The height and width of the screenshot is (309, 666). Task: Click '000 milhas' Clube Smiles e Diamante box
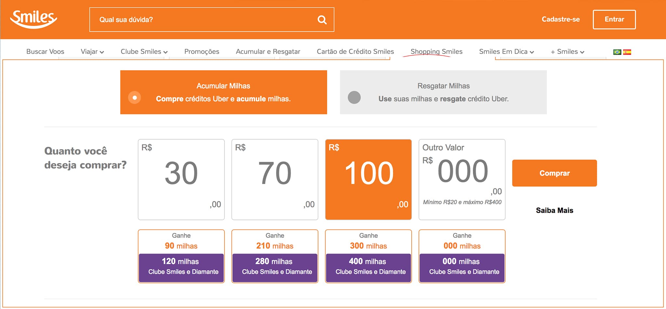click(462, 268)
